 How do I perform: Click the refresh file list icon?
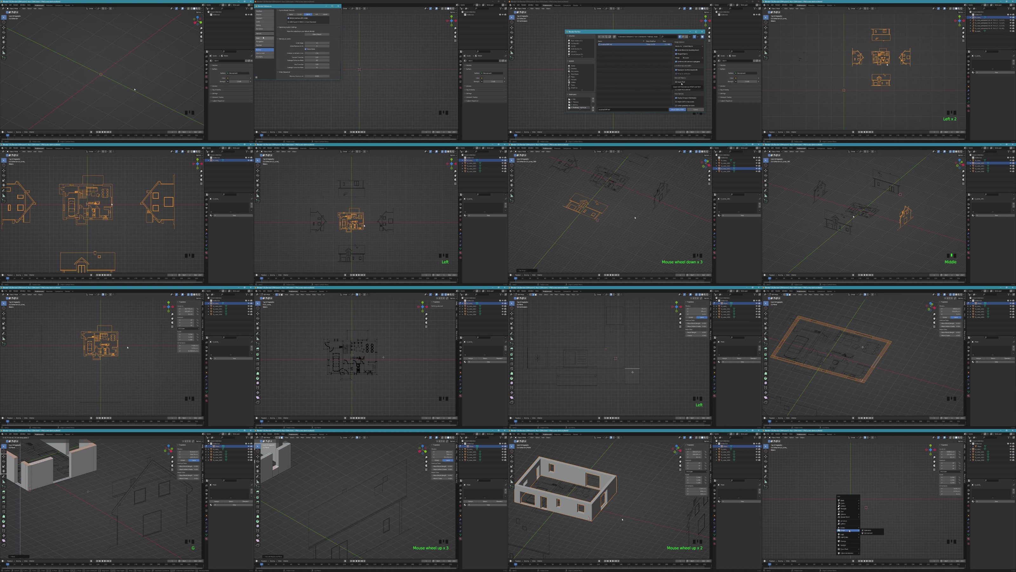click(x=610, y=37)
